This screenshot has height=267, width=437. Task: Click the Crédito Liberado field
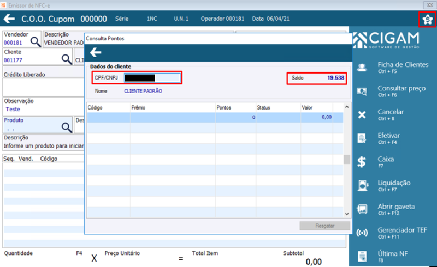pyautogui.click(x=44, y=87)
